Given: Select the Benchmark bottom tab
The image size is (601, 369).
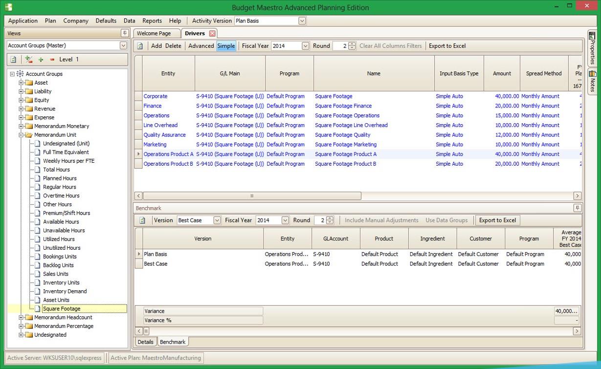Looking at the screenshot, I should [x=173, y=342].
